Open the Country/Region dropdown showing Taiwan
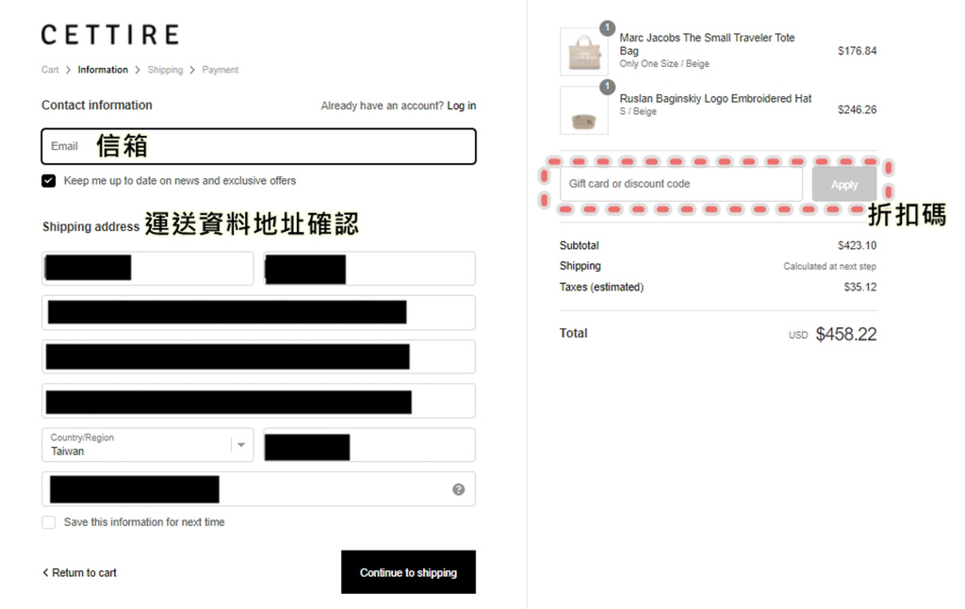The image size is (965, 609). click(x=148, y=445)
